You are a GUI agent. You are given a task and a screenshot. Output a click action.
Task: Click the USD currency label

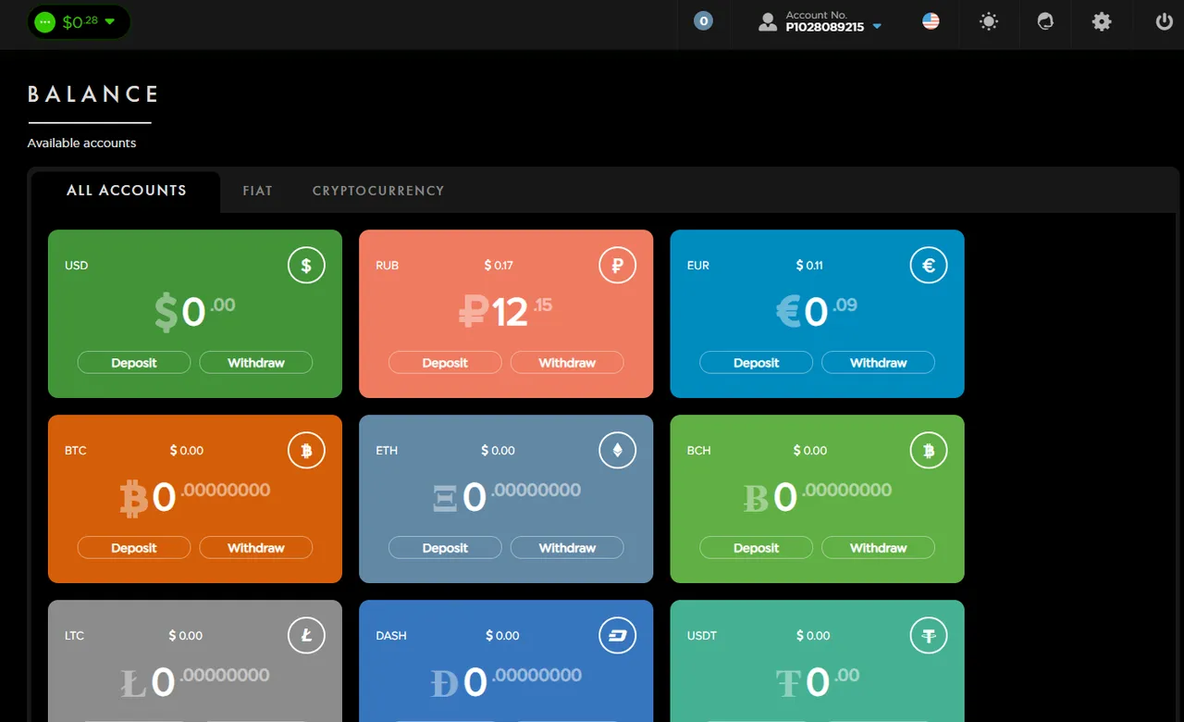pyautogui.click(x=77, y=266)
